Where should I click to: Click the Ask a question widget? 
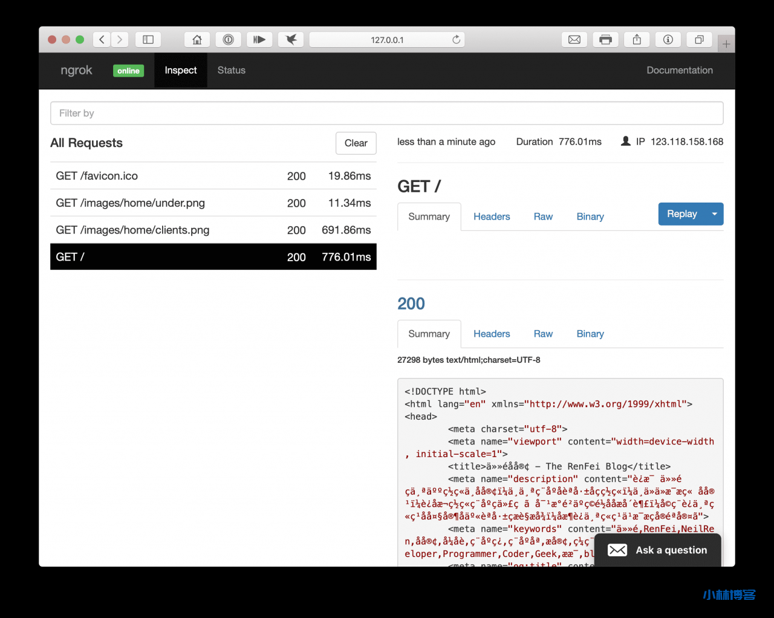658,550
